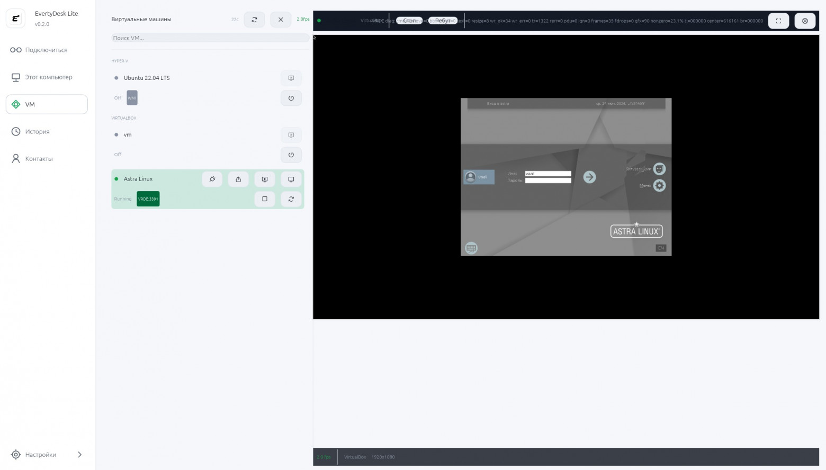The image size is (826, 470).
Task: Select the vm entry in VirtualBox list
Action: tap(128, 135)
